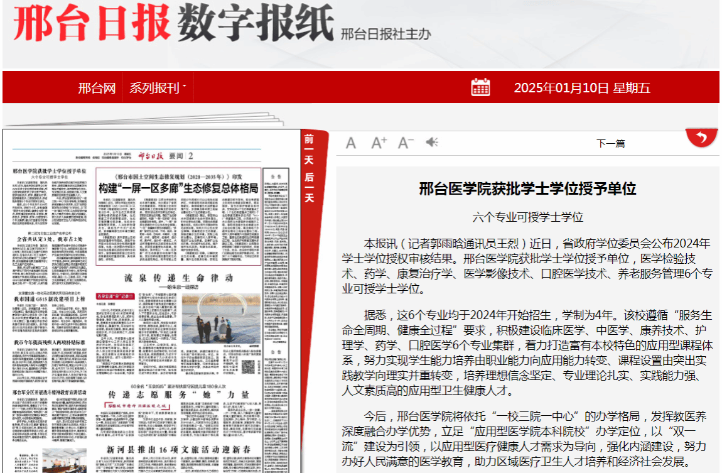
Task: Open next article with 下一篇 link
Action: coord(610,143)
